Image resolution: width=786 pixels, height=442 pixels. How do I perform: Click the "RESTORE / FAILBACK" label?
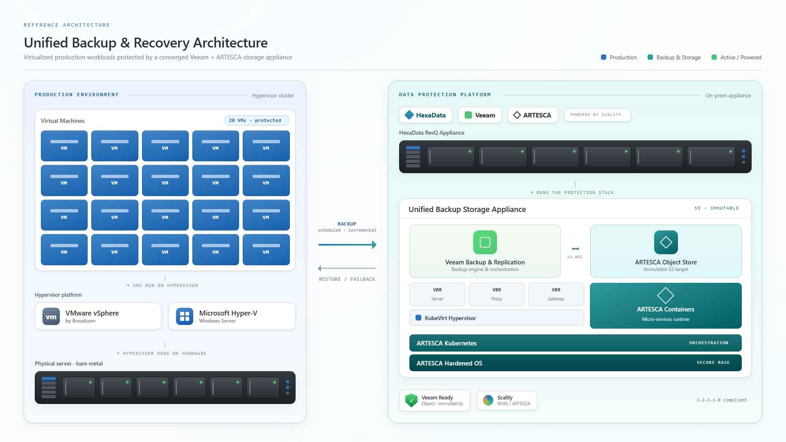pos(347,279)
